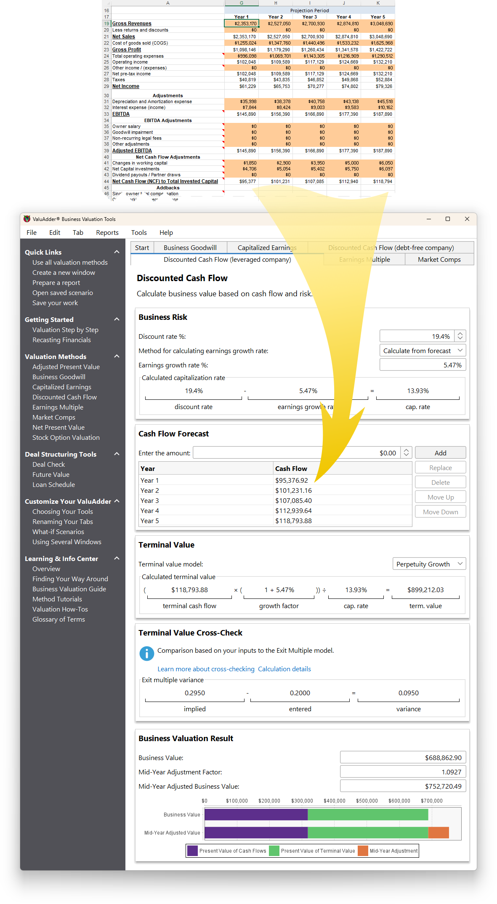Click the Enter the amount field
Screen dimensions: 497x904
(x=297, y=452)
